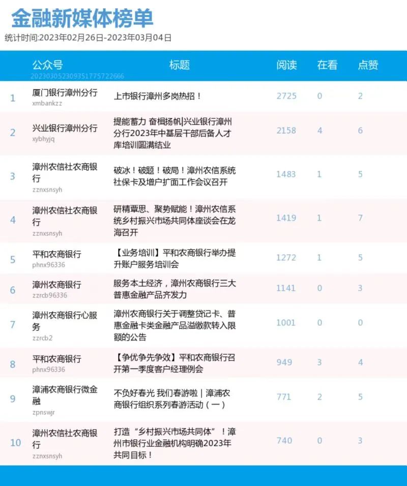Click 在看 count 4 for 兴业银行漳州分行

(319, 131)
